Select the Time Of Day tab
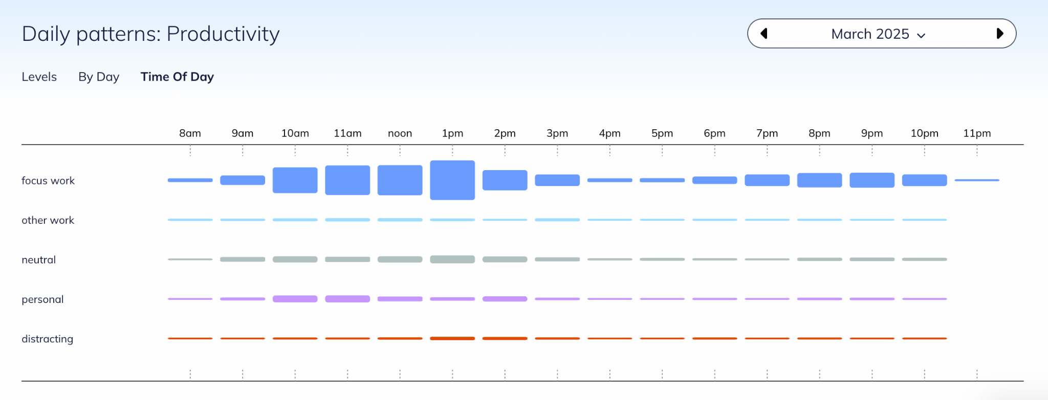The width and height of the screenshot is (1048, 400). [x=177, y=77]
